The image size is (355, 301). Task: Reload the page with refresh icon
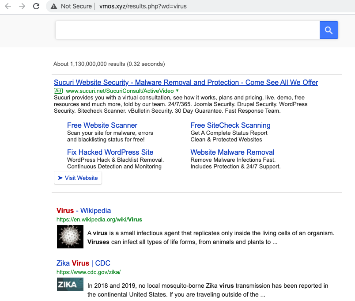(x=36, y=6)
